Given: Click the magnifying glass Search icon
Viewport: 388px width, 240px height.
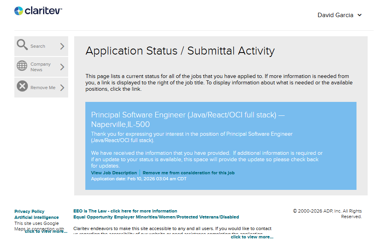Looking at the screenshot, I should point(22,45).
